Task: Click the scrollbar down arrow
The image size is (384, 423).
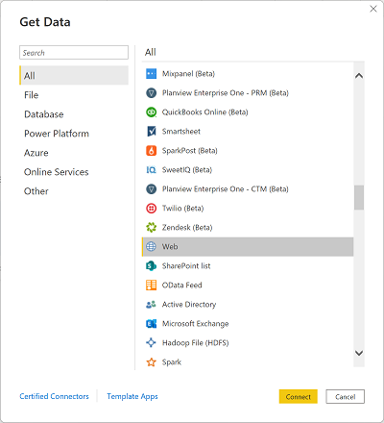Action: tap(359, 353)
